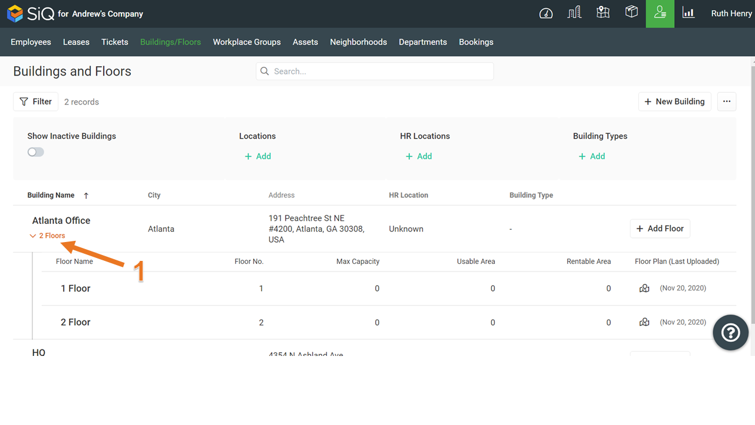Click the City column header
This screenshot has width=755, height=425.
(154, 195)
